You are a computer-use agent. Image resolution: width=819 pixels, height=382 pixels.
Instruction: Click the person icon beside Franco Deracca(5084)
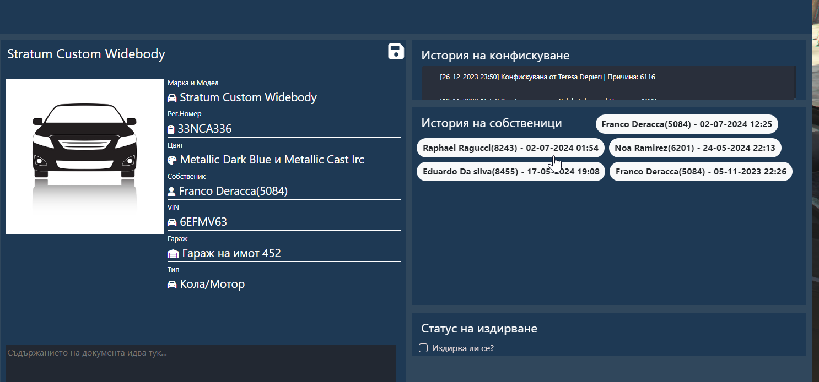tap(171, 192)
